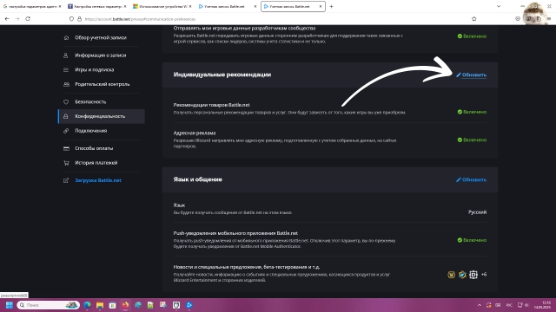Switch to the Microsoft Использование устройства tab
The height and width of the screenshot is (312, 556).
(162, 6)
